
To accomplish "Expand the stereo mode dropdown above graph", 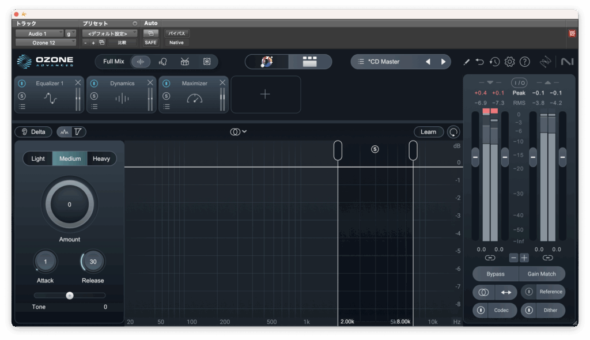I will point(238,132).
